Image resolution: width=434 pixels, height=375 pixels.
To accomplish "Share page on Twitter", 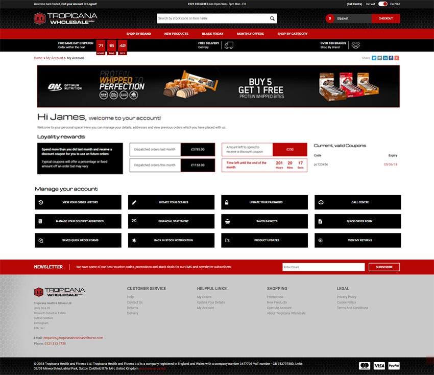I will [374, 58].
